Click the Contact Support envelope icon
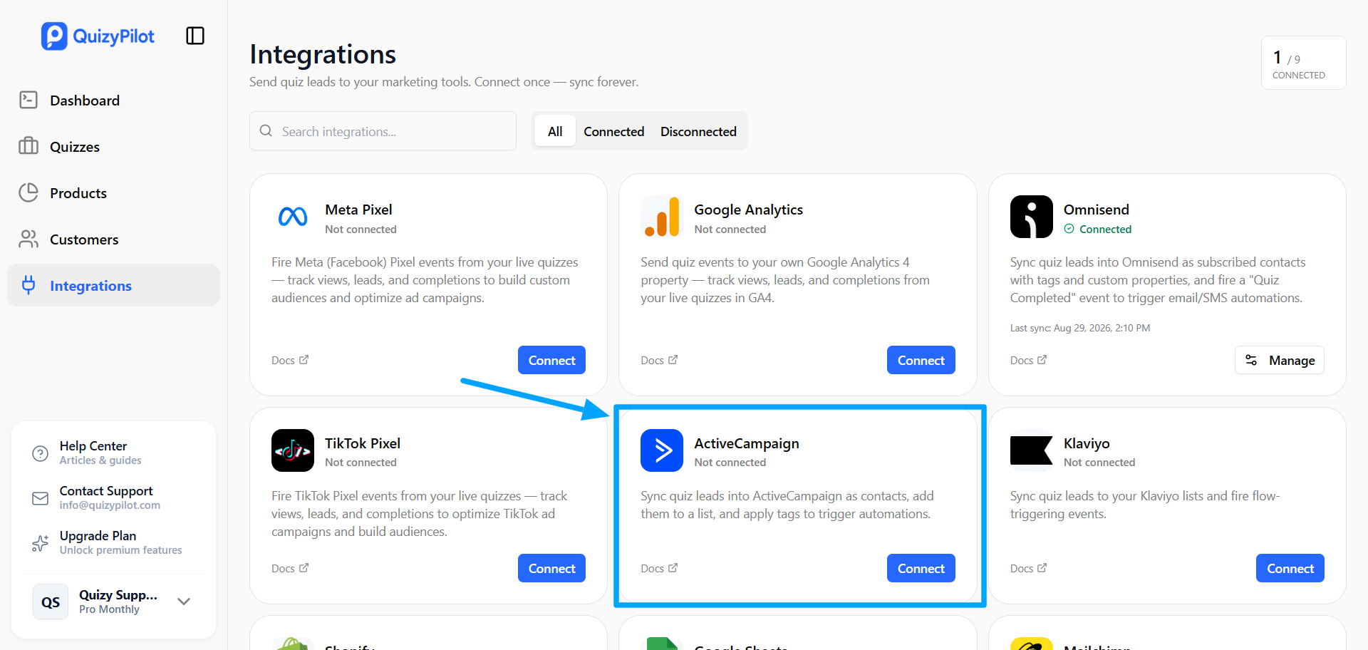Viewport: 1368px width, 650px height. pos(41,498)
